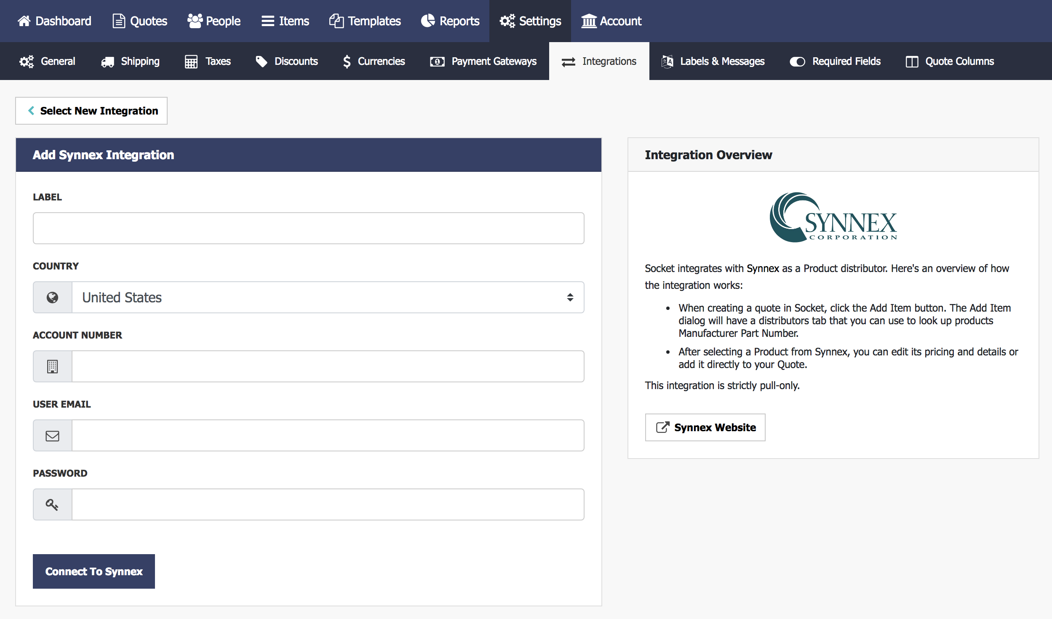Open the People menu item
Screen dimensions: 1052x619
point(214,21)
